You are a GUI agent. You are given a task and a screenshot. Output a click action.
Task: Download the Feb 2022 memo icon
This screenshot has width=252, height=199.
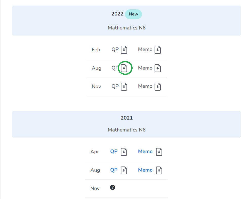pyautogui.click(x=158, y=50)
